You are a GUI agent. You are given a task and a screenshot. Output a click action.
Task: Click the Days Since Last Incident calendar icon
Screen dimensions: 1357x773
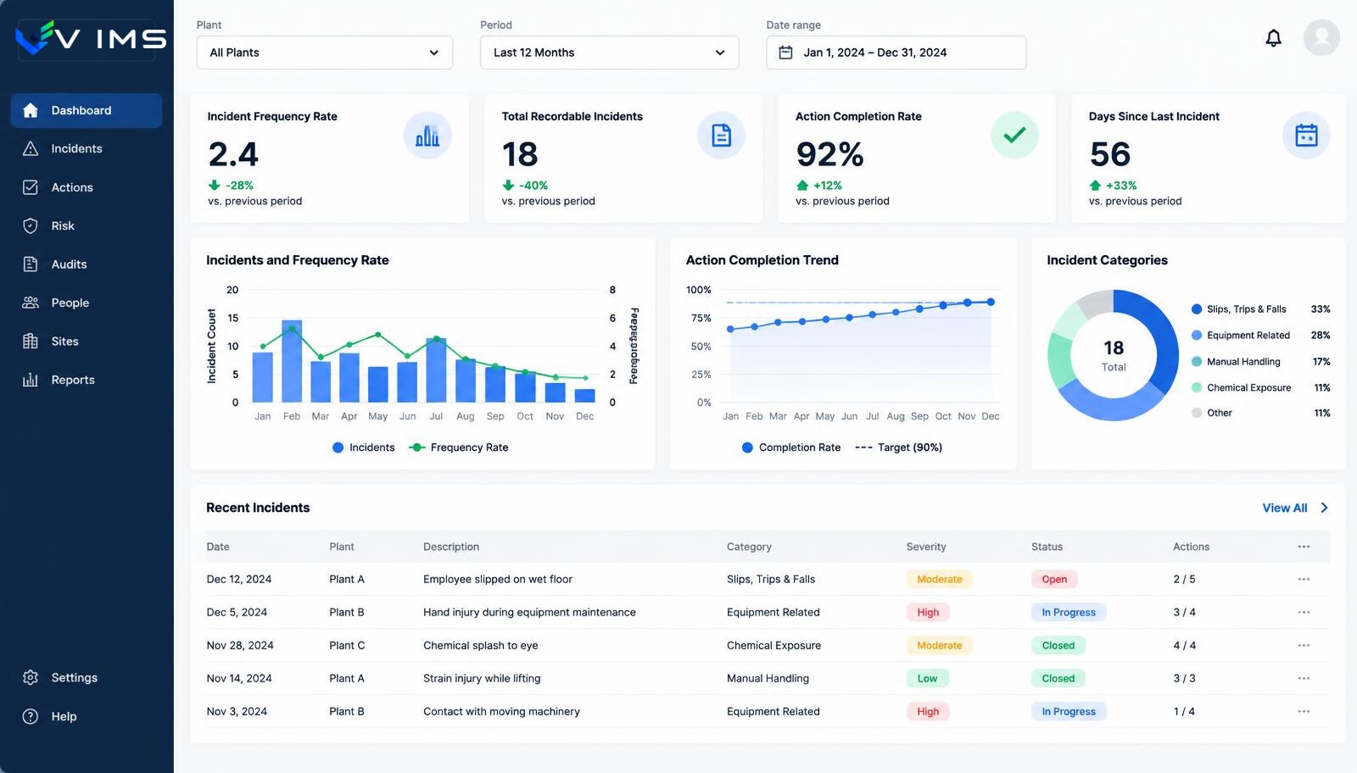click(x=1306, y=136)
